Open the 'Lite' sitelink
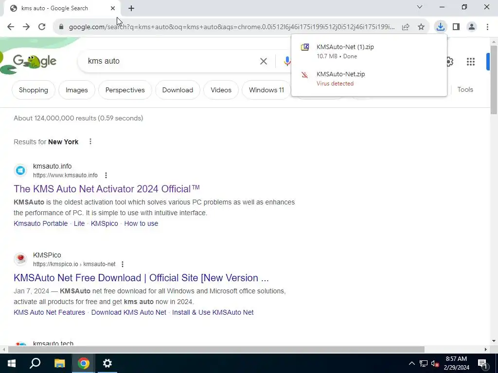Image resolution: width=498 pixels, height=373 pixels. (x=79, y=223)
